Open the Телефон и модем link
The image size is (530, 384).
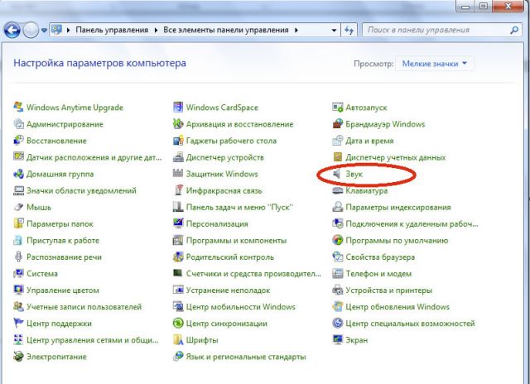coord(378,274)
